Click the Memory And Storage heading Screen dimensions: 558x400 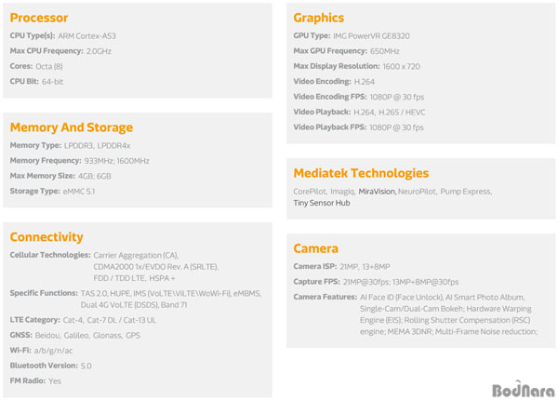pyautogui.click(x=72, y=127)
